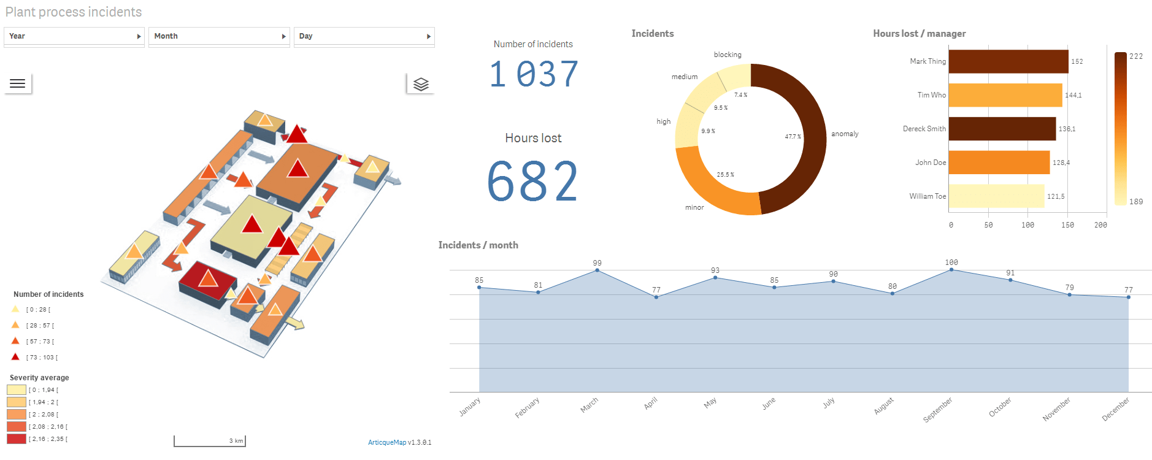The width and height of the screenshot is (1152, 460).
Task: Click the Tim Who bar
Action: 1005,95
